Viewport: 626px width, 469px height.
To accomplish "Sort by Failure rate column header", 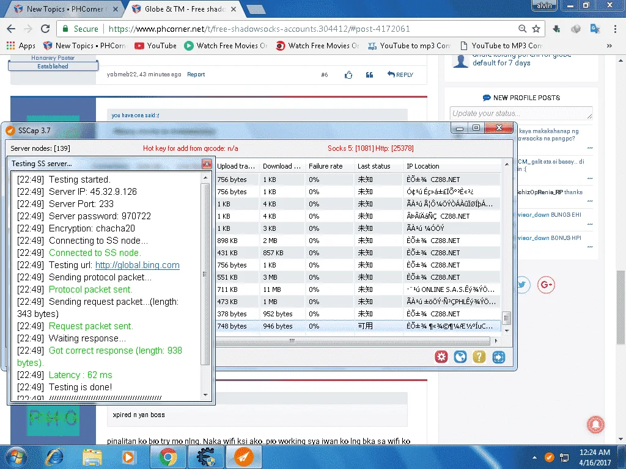I will point(328,166).
